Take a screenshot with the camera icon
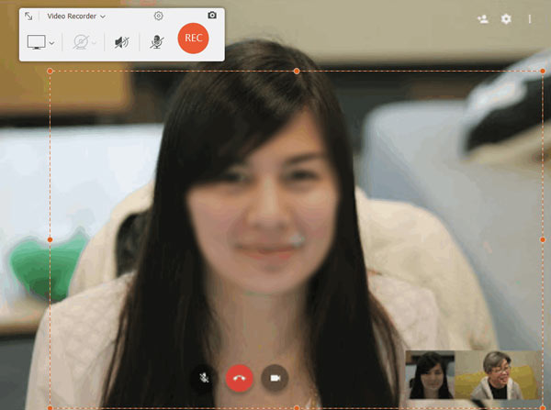 pyautogui.click(x=212, y=16)
